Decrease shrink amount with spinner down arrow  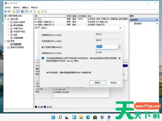click(119, 48)
